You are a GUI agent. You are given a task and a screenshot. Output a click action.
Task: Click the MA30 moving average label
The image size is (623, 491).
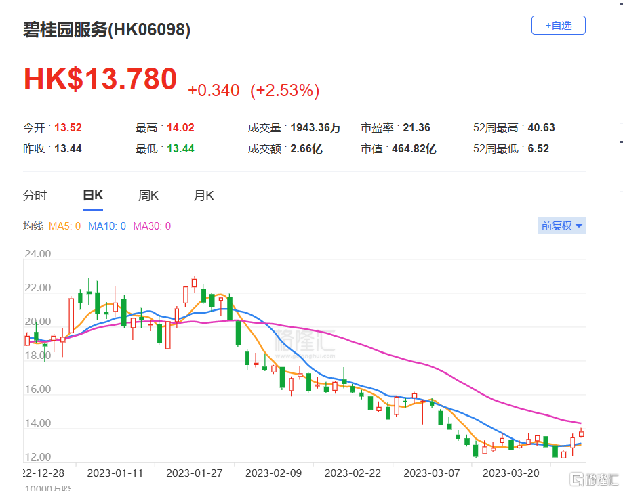tap(152, 226)
